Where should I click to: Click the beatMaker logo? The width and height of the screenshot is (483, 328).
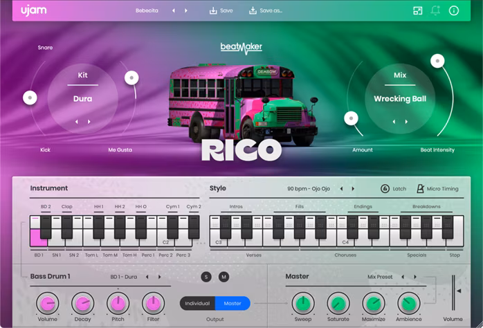click(241, 48)
